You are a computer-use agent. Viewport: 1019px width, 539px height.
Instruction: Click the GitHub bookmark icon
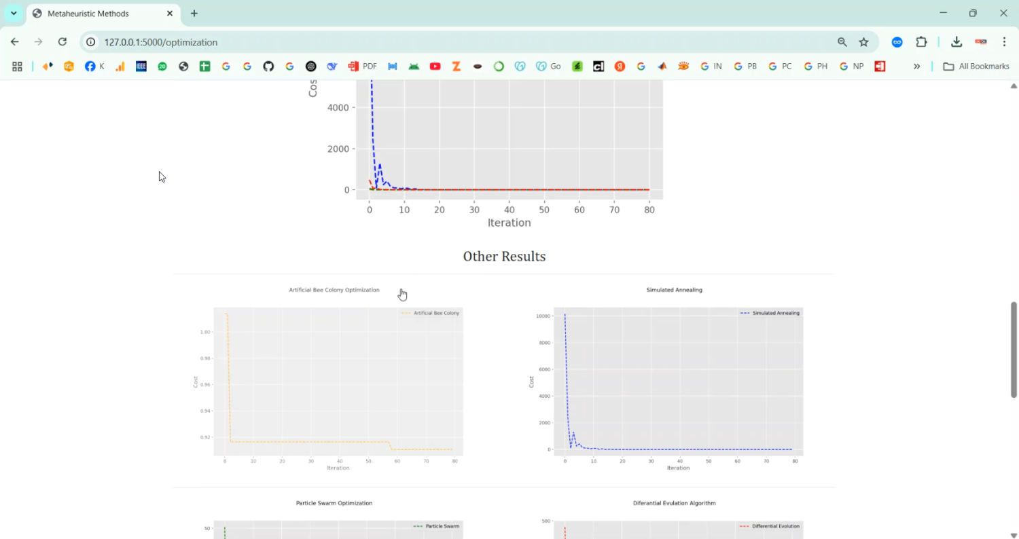tap(268, 67)
